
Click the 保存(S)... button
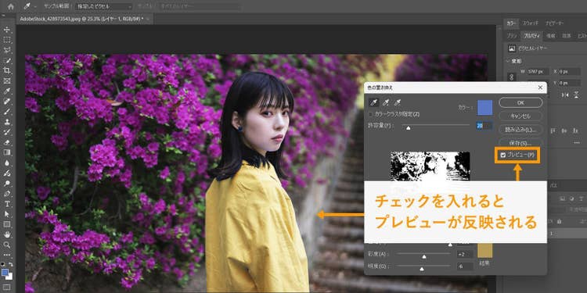tap(520, 143)
